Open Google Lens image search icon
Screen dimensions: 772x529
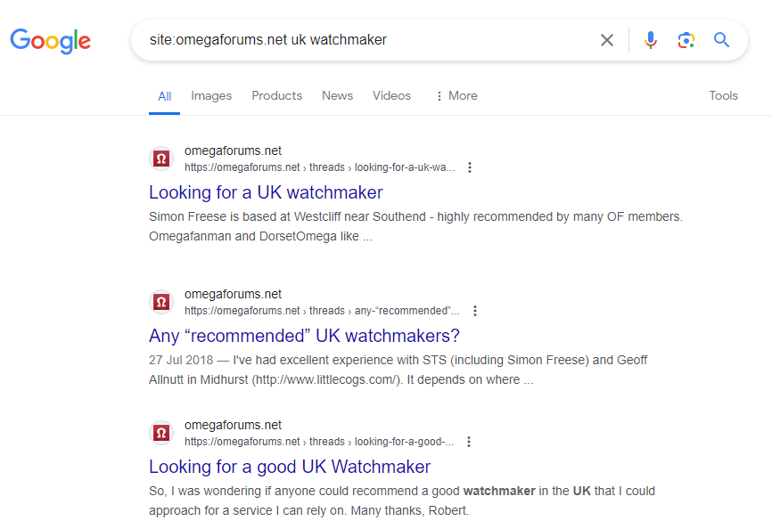pyautogui.click(x=686, y=40)
